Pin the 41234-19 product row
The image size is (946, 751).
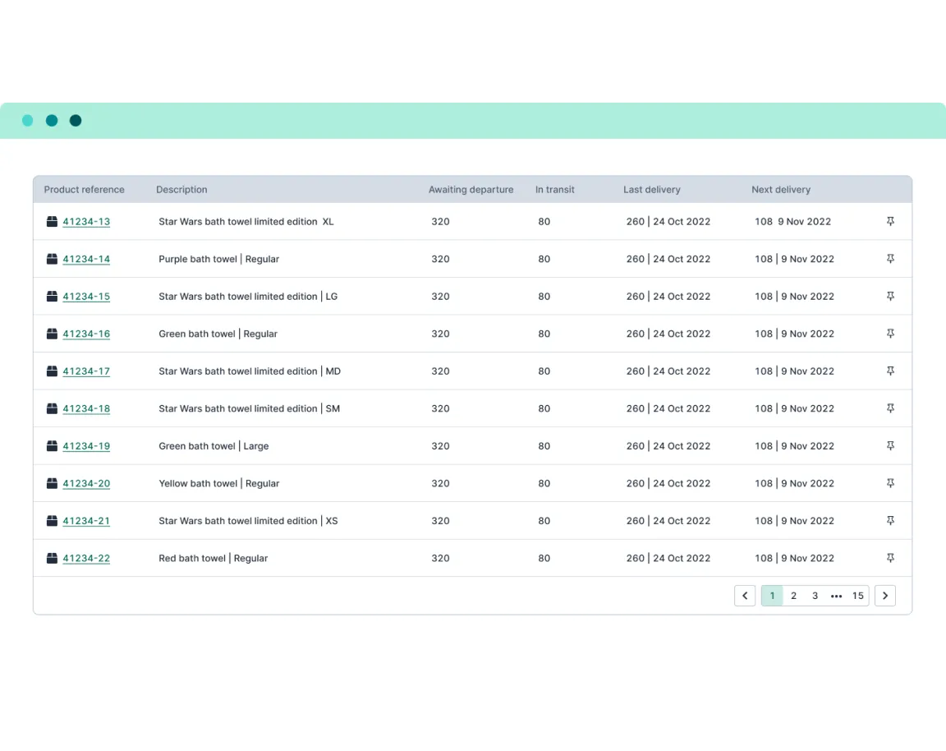pyautogui.click(x=890, y=446)
